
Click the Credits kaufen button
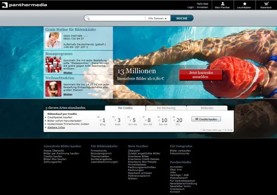coord(206,119)
